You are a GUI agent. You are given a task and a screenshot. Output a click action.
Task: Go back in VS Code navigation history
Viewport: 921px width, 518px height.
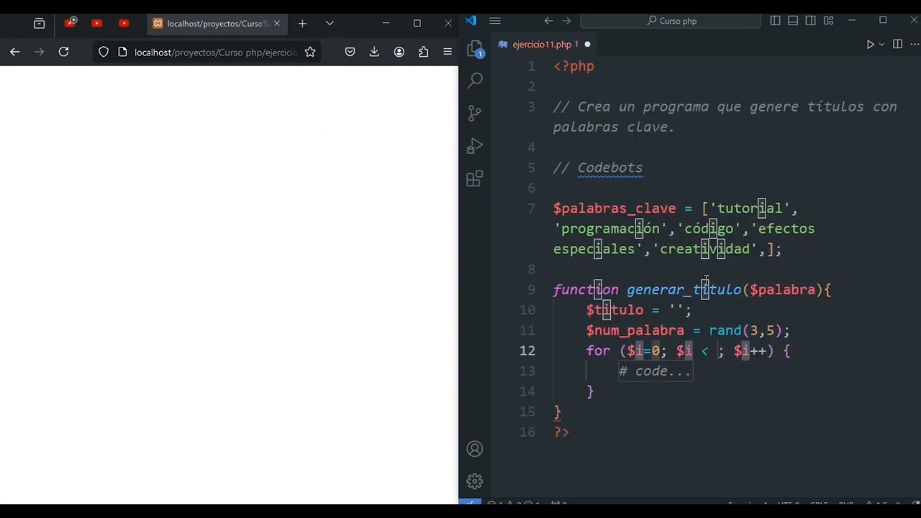[x=548, y=21]
